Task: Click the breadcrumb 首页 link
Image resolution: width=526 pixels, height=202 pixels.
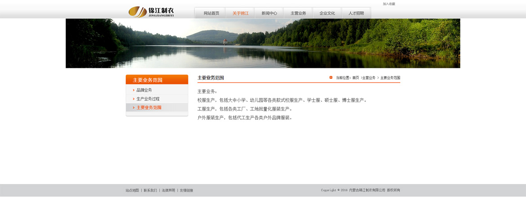Action: (x=356, y=78)
